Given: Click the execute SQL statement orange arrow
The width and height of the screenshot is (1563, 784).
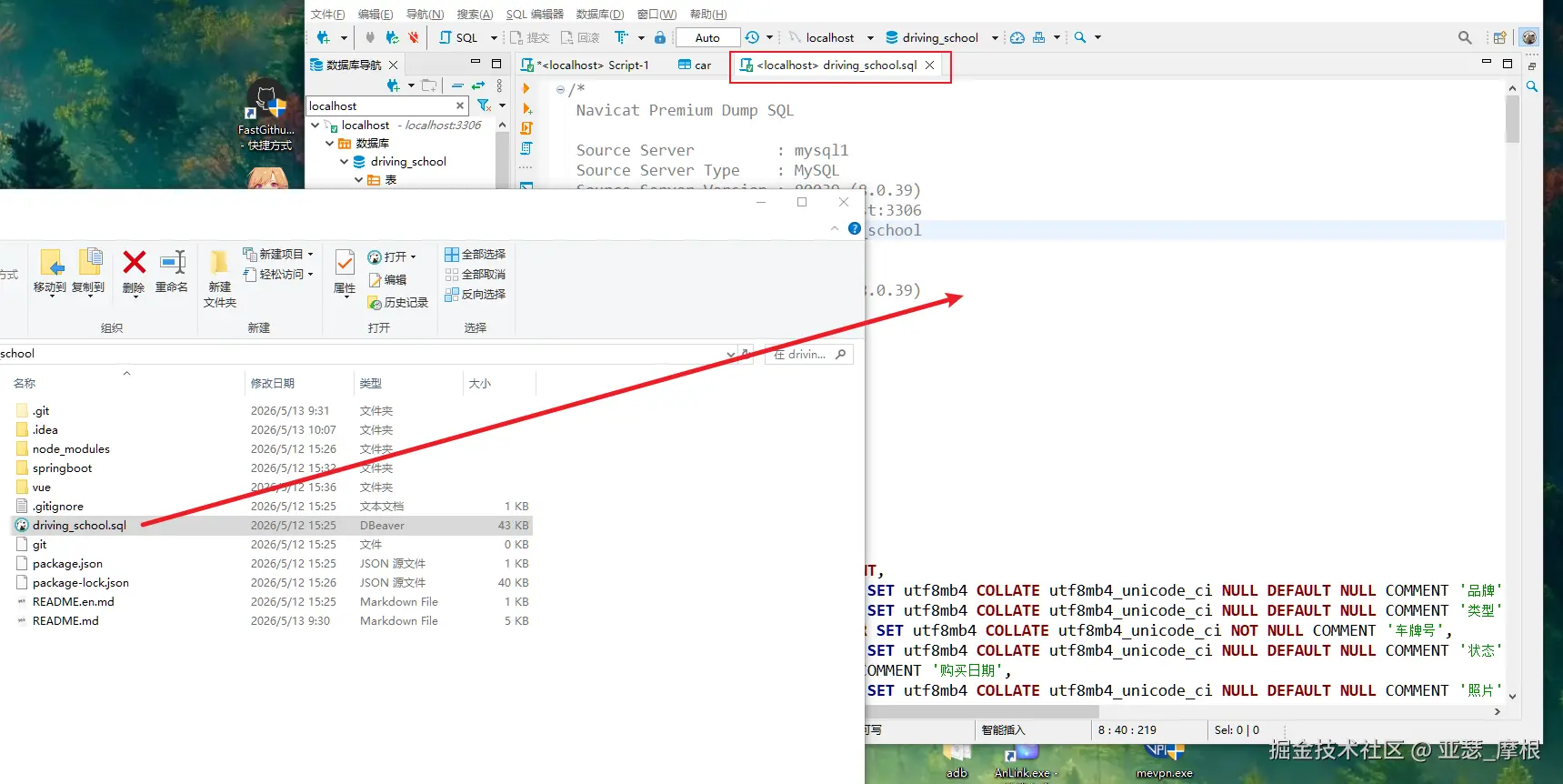Looking at the screenshot, I should point(526,88).
